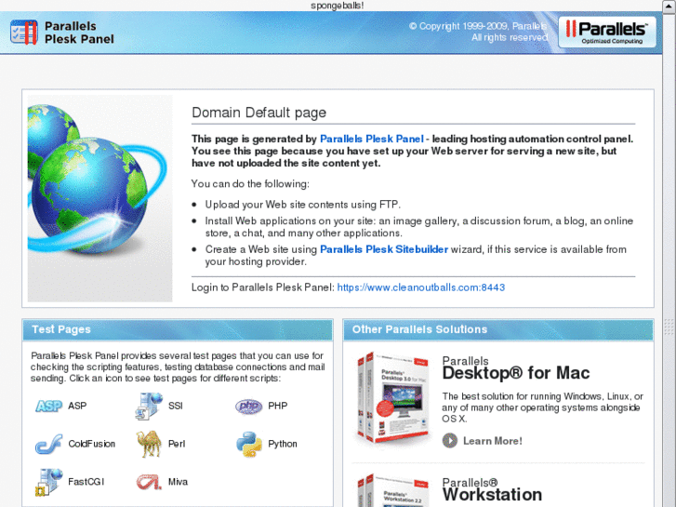
Task: Click the FastCGI text label
Action: coord(86,482)
